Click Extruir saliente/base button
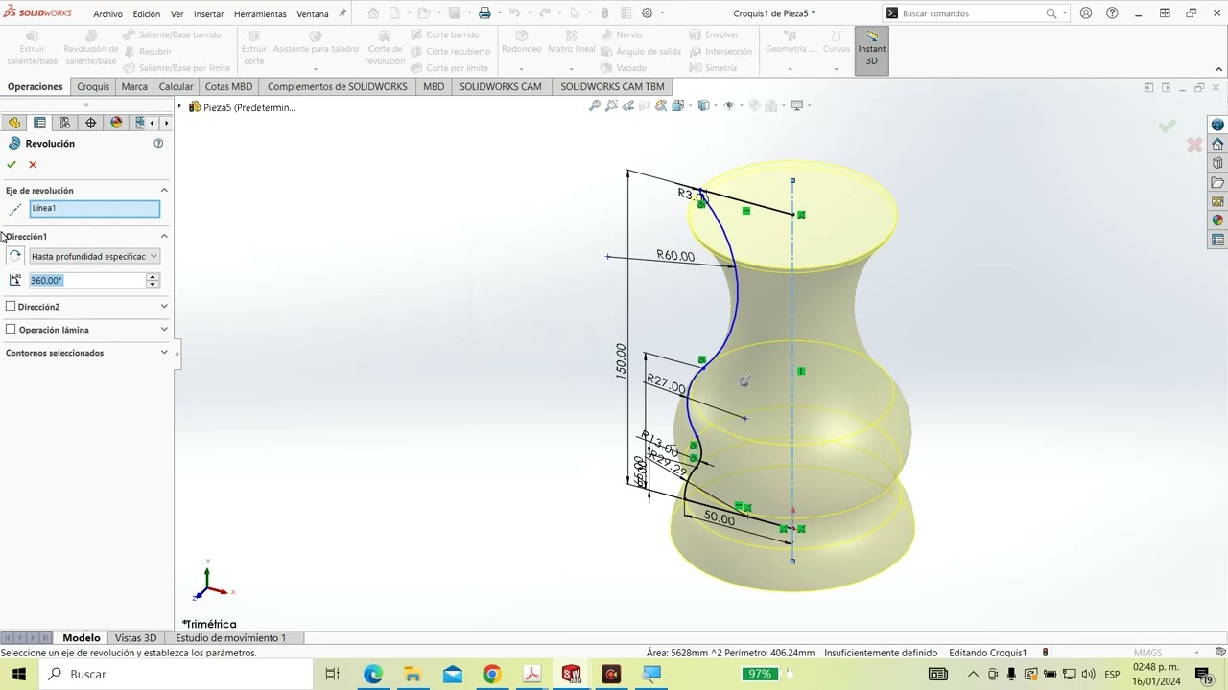The width and height of the screenshot is (1228, 690). 32,48
